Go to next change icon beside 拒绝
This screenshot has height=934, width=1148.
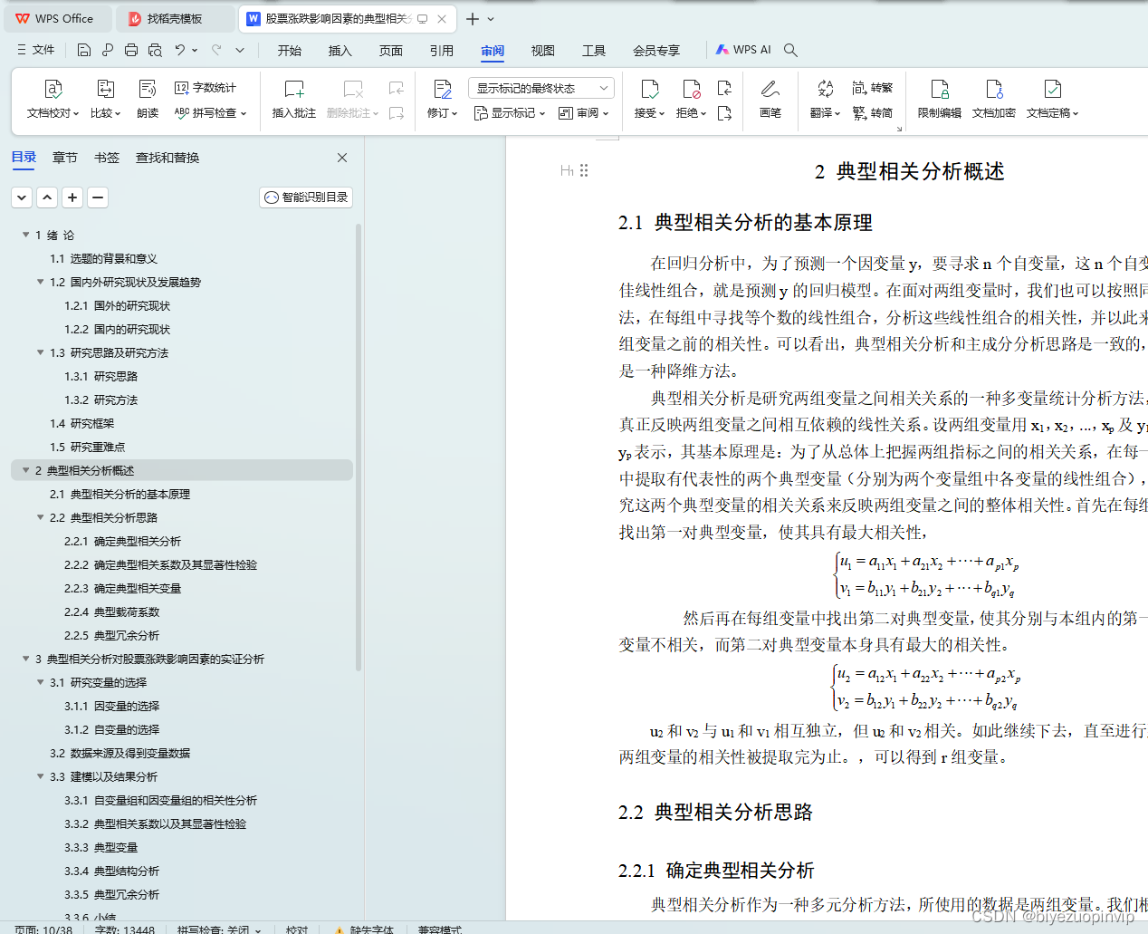[724, 113]
